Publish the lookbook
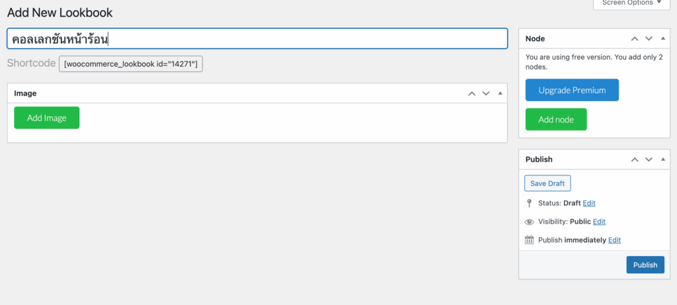Image resolution: width=677 pixels, height=305 pixels. pos(645,265)
